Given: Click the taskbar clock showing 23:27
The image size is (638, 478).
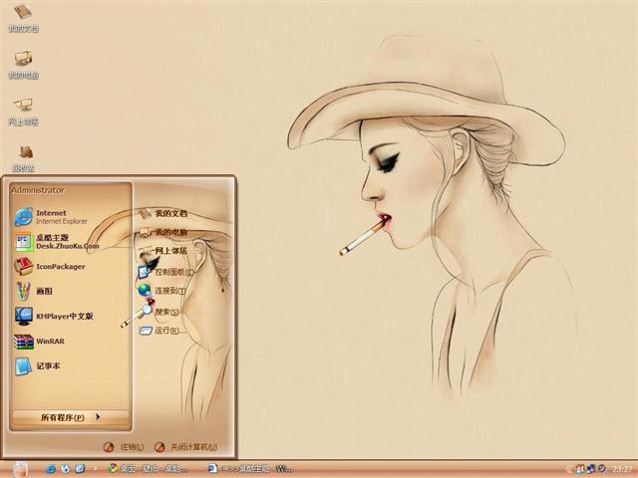Looking at the screenshot, I should (622, 469).
